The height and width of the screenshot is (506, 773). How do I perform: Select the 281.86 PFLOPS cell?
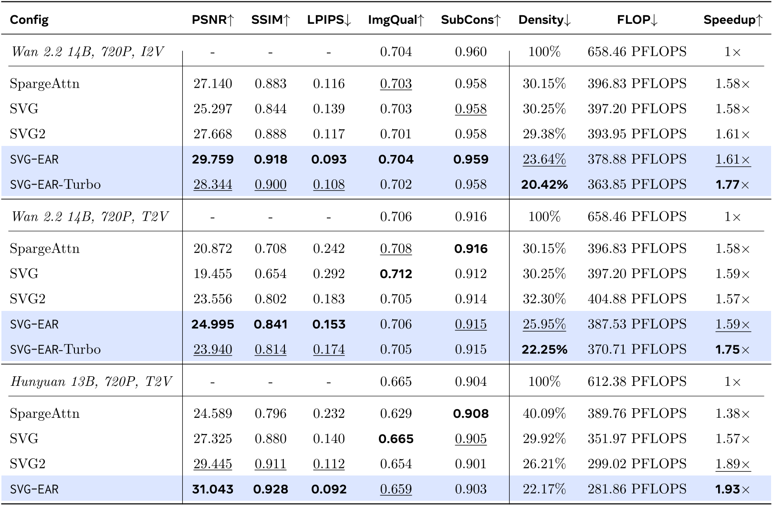[x=637, y=489]
